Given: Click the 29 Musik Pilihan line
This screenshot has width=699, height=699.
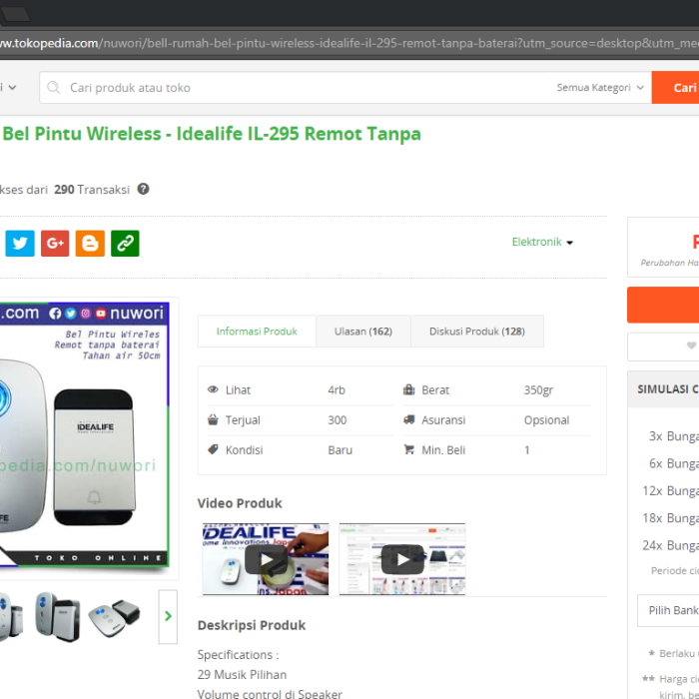Looking at the screenshot, I should coord(242,674).
